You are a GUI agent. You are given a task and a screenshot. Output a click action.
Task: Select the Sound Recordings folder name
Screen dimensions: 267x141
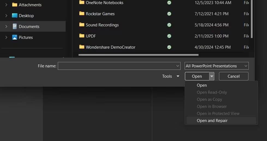(102, 25)
